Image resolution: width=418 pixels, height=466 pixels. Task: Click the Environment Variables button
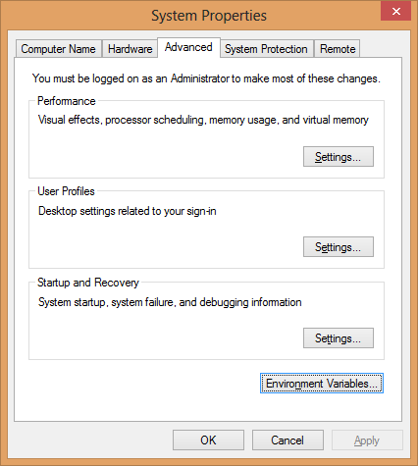(322, 384)
